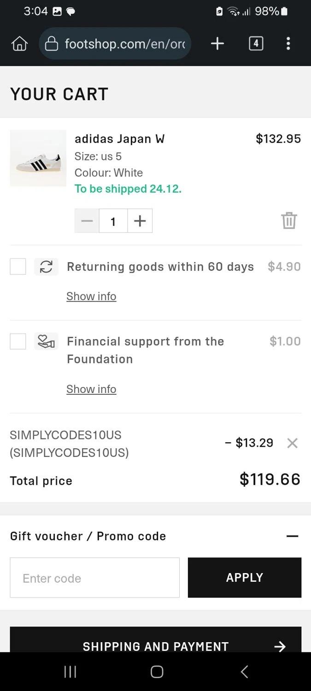Viewport: 311px width, 691px height.
Task: Open a new browser tab
Action: 217,44
